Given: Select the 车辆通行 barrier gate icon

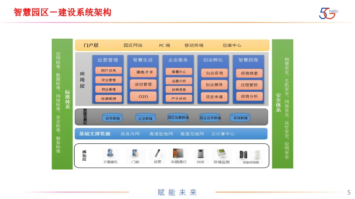Looking at the screenshot, I should tap(178, 153).
